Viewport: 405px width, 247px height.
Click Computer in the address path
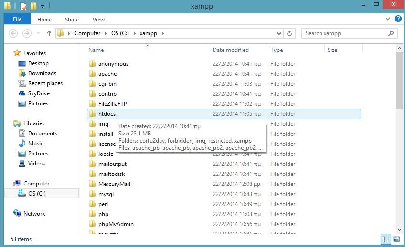[87, 33]
